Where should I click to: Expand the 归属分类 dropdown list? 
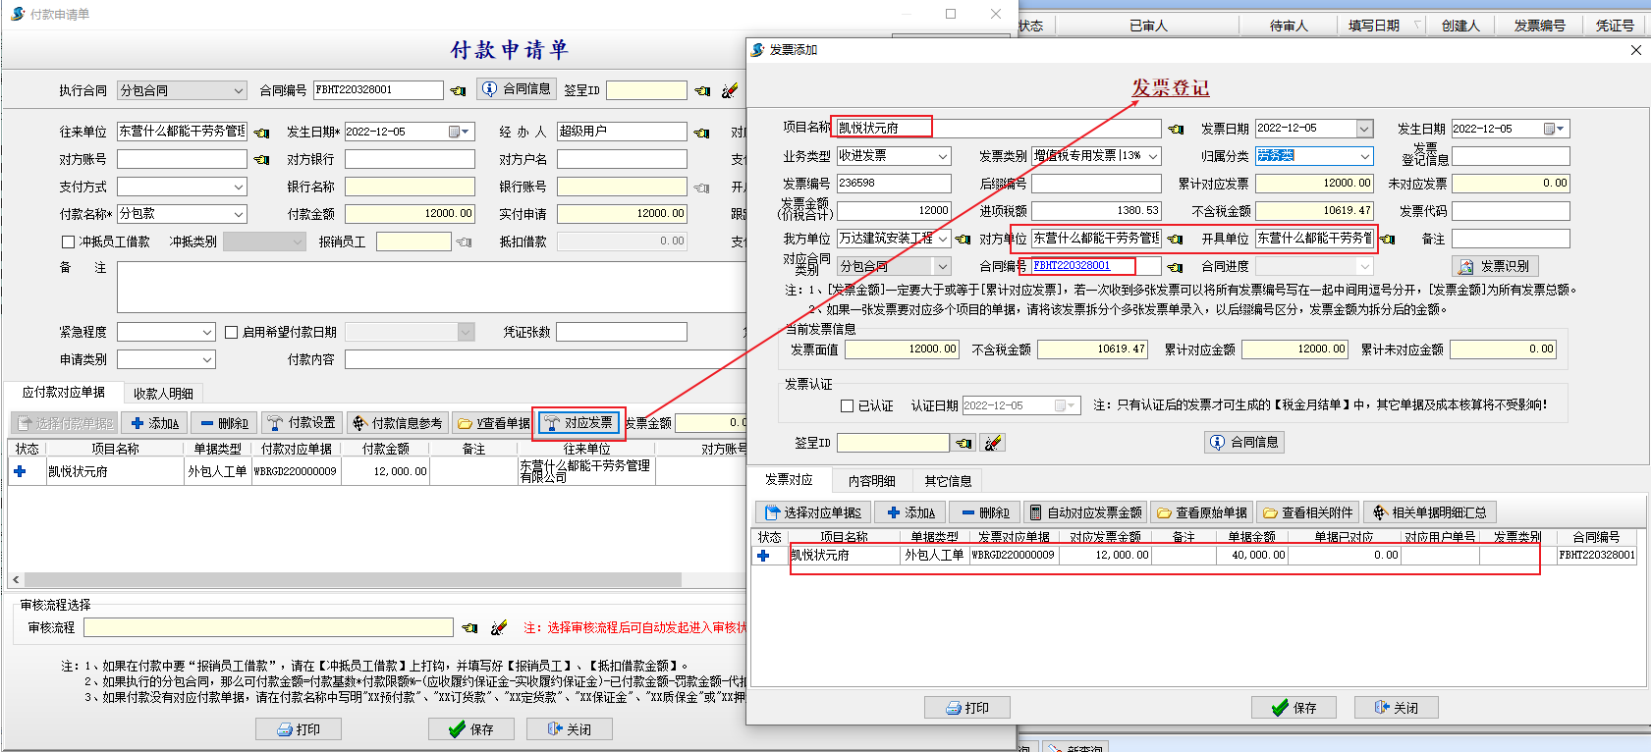1364,156
